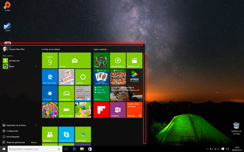
Task: Activate the Cortana microphone icon
Action: pyautogui.click(x=59, y=149)
